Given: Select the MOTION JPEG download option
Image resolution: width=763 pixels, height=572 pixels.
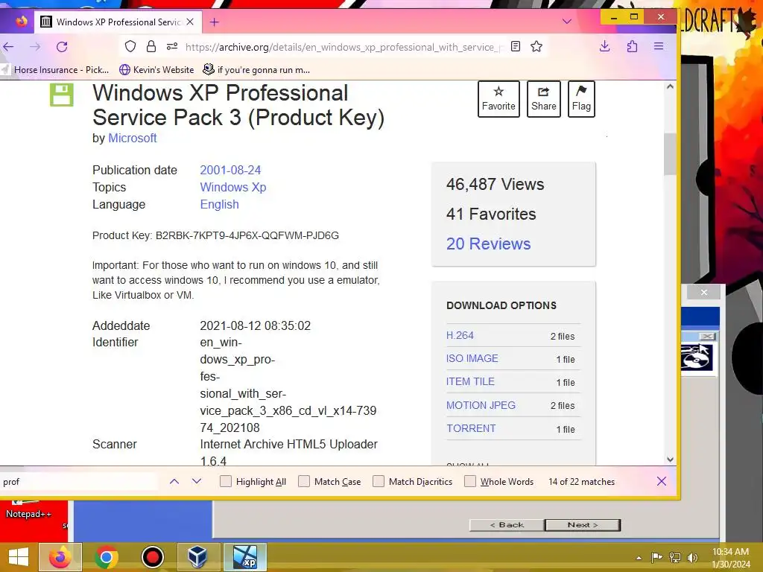Looking at the screenshot, I should (x=481, y=405).
